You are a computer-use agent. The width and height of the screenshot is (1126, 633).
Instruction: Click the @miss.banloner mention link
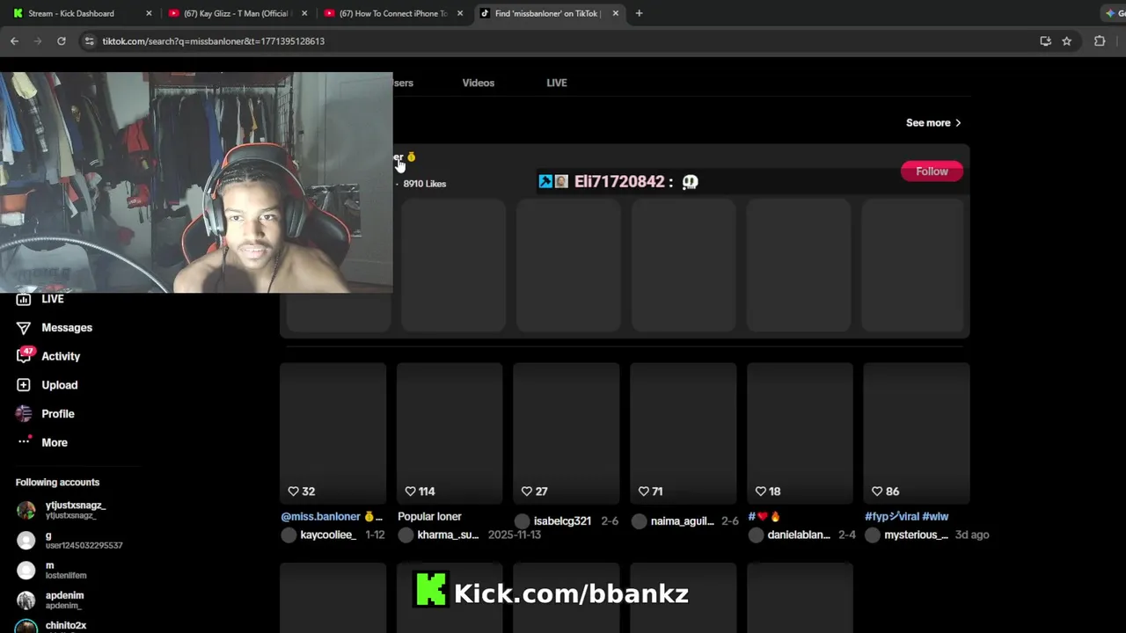click(320, 517)
